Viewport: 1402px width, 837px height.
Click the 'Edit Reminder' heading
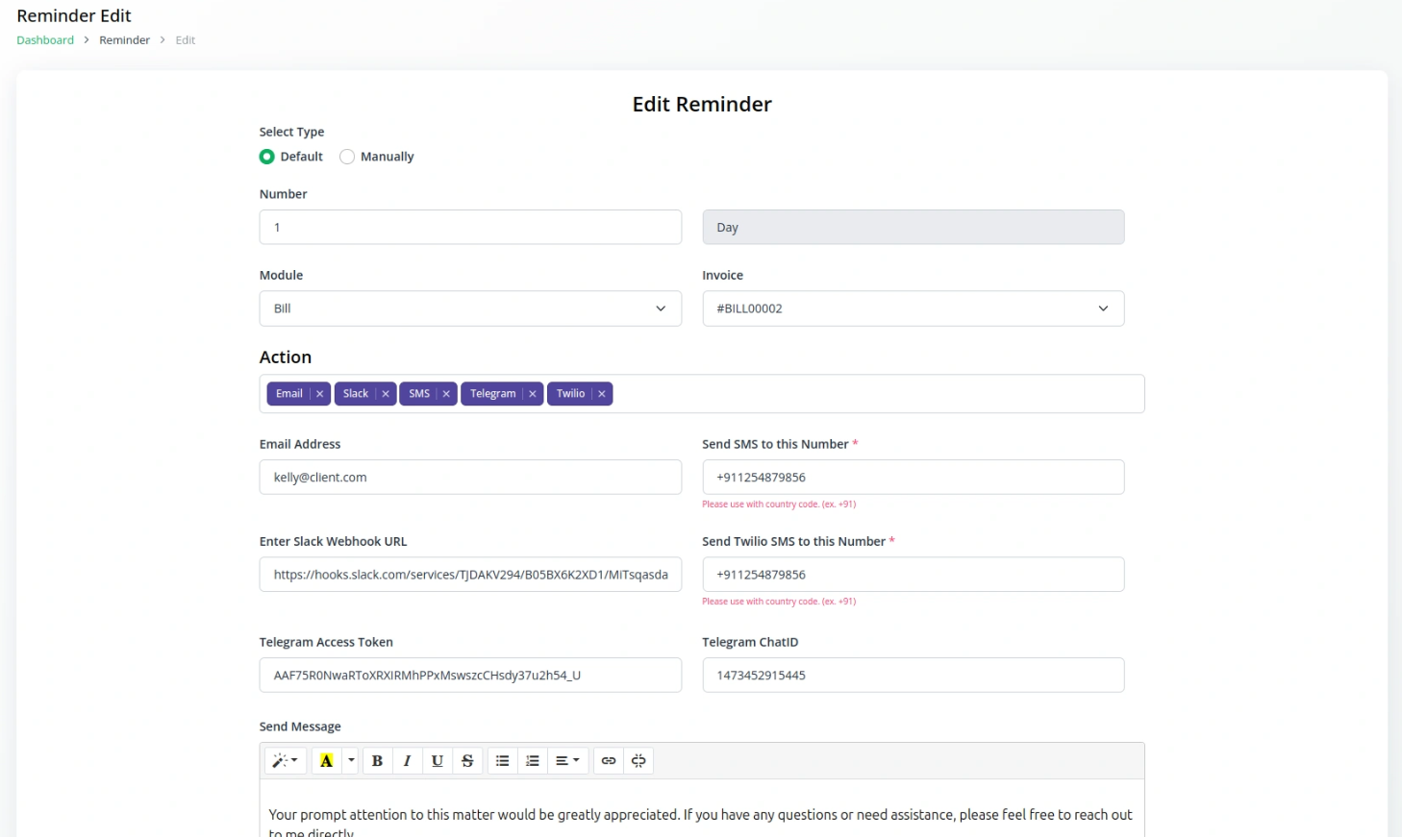tap(702, 105)
